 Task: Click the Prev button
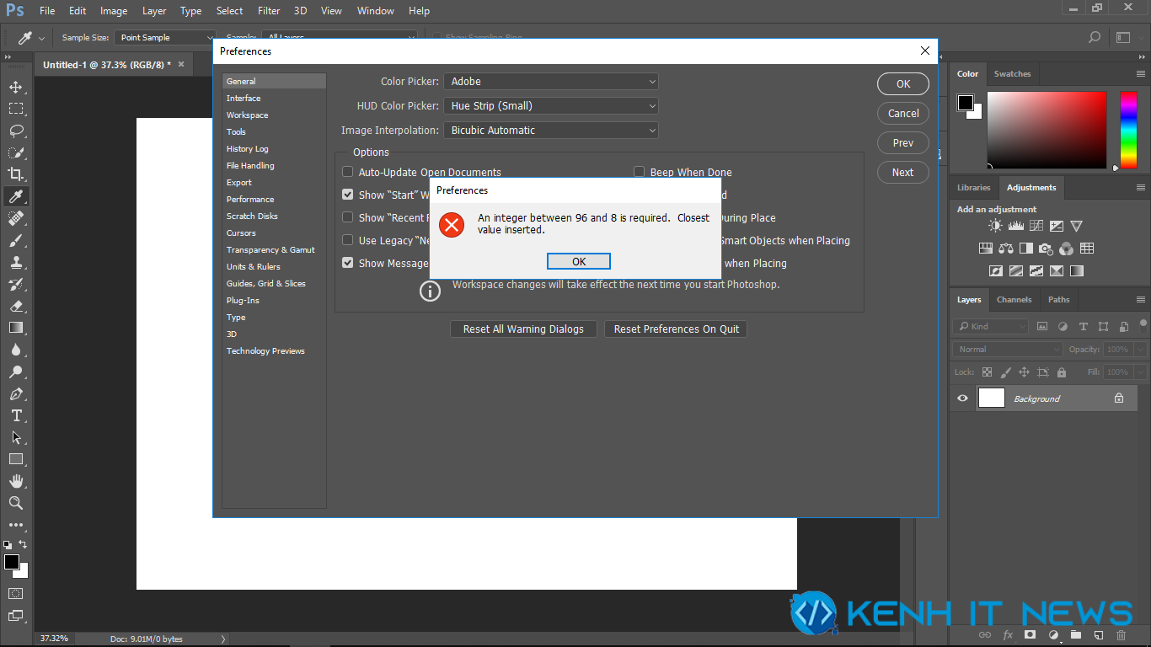click(x=903, y=143)
